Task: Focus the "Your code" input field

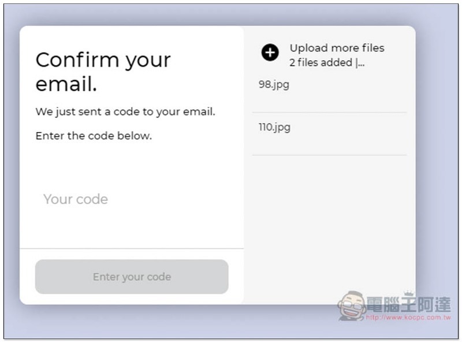Action: point(132,199)
